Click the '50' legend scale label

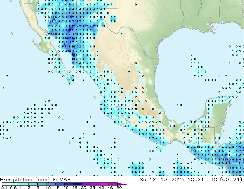(119, 187)
